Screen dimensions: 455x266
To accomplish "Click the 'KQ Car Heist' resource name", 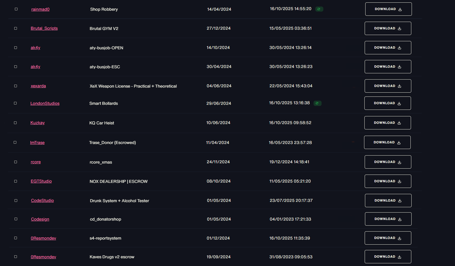I will (x=102, y=123).
